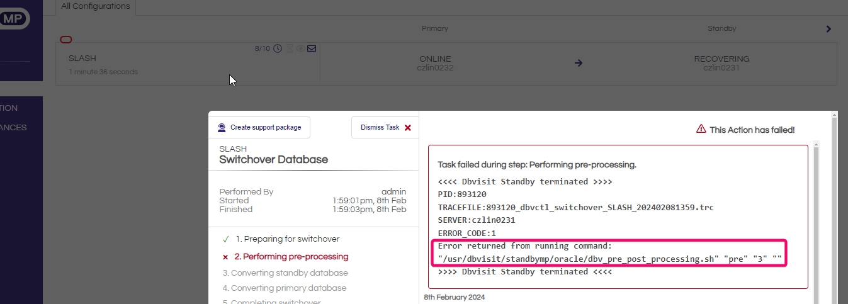Click the 8th February 2024 date label
The height and width of the screenshot is (304, 848).
[x=455, y=297]
